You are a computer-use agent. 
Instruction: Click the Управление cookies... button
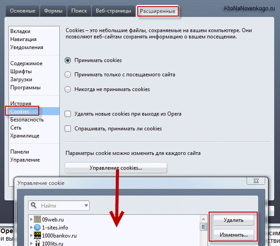tap(116, 168)
